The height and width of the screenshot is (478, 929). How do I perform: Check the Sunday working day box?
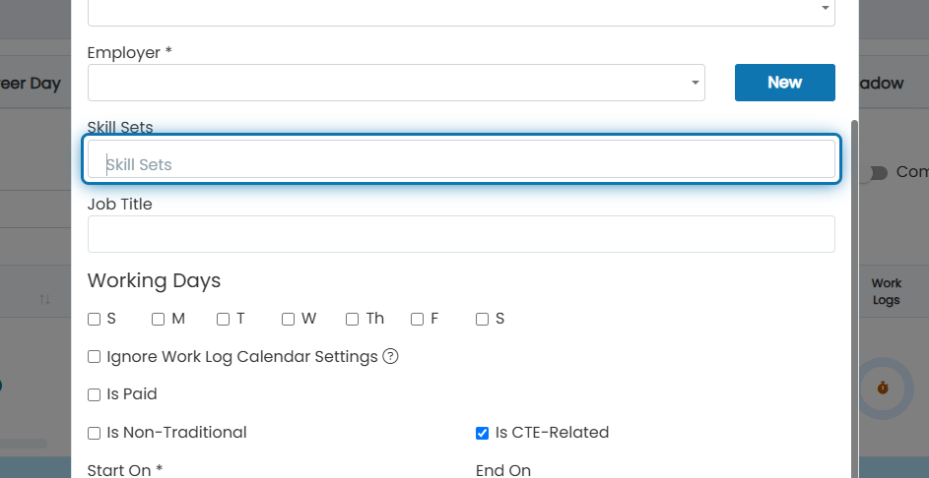pyautogui.click(x=94, y=320)
